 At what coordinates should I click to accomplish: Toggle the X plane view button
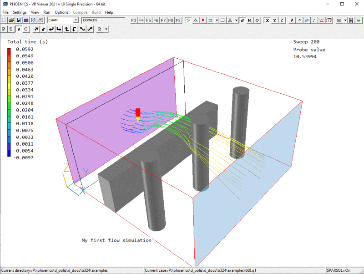[267, 20]
